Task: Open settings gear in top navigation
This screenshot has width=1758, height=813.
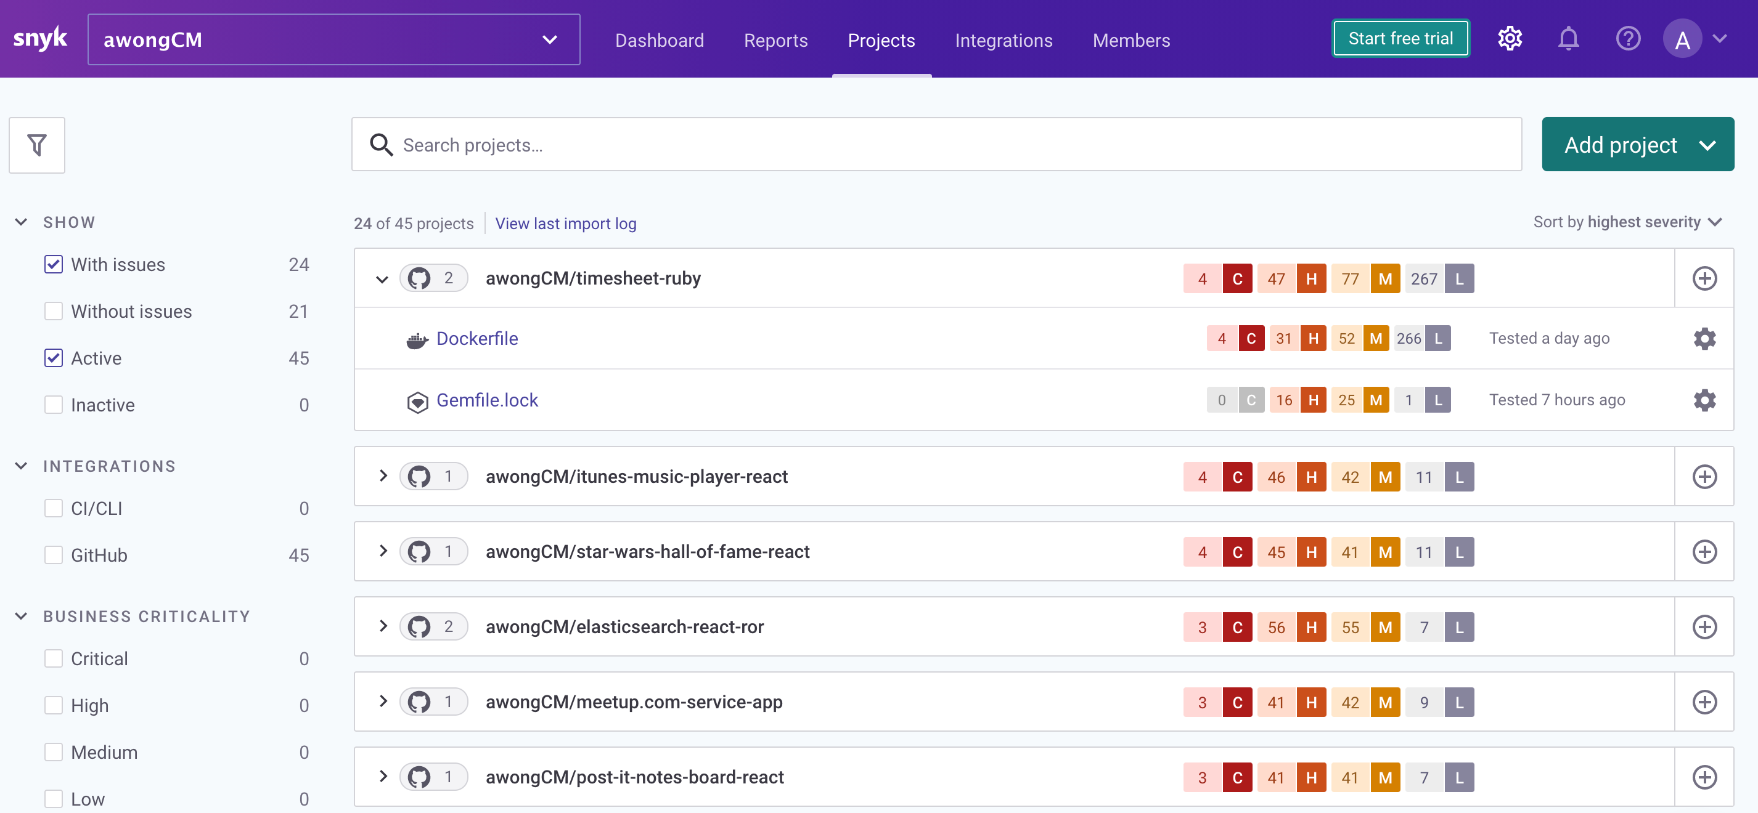Action: coord(1510,39)
